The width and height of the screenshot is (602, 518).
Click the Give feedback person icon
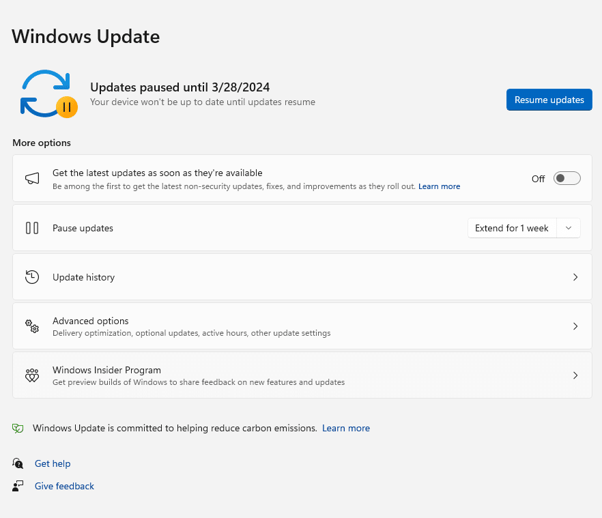click(18, 486)
